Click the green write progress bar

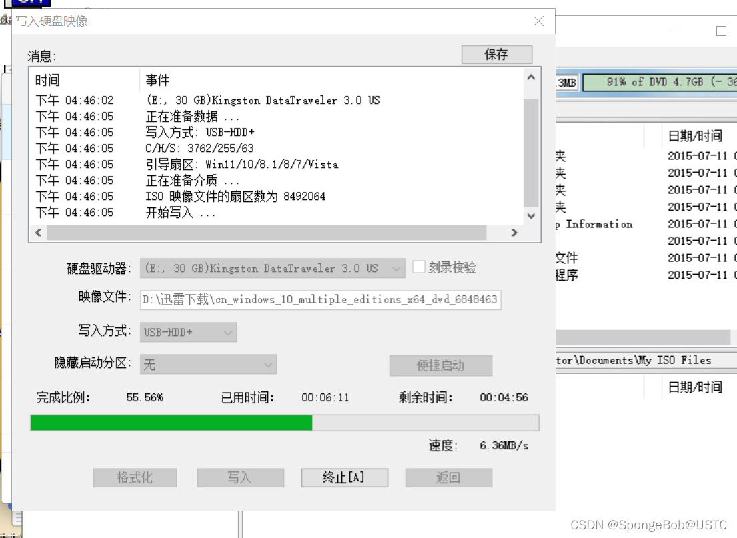click(284, 423)
